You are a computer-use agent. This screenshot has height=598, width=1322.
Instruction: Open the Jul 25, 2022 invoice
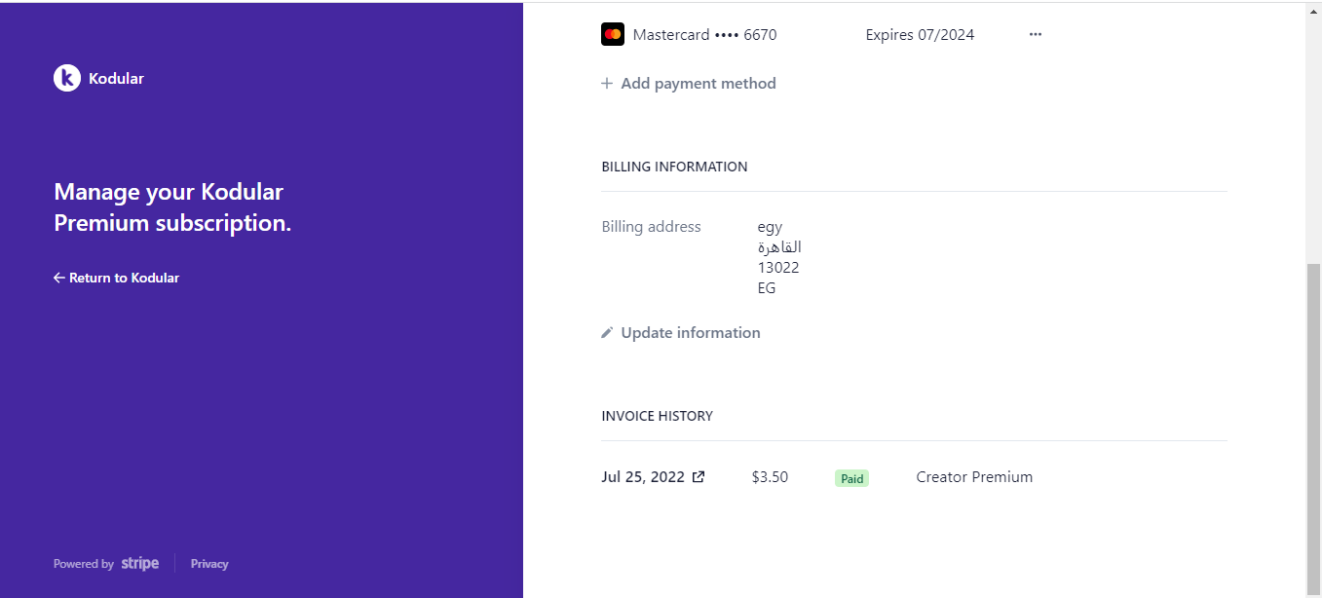(x=643, y=477)
